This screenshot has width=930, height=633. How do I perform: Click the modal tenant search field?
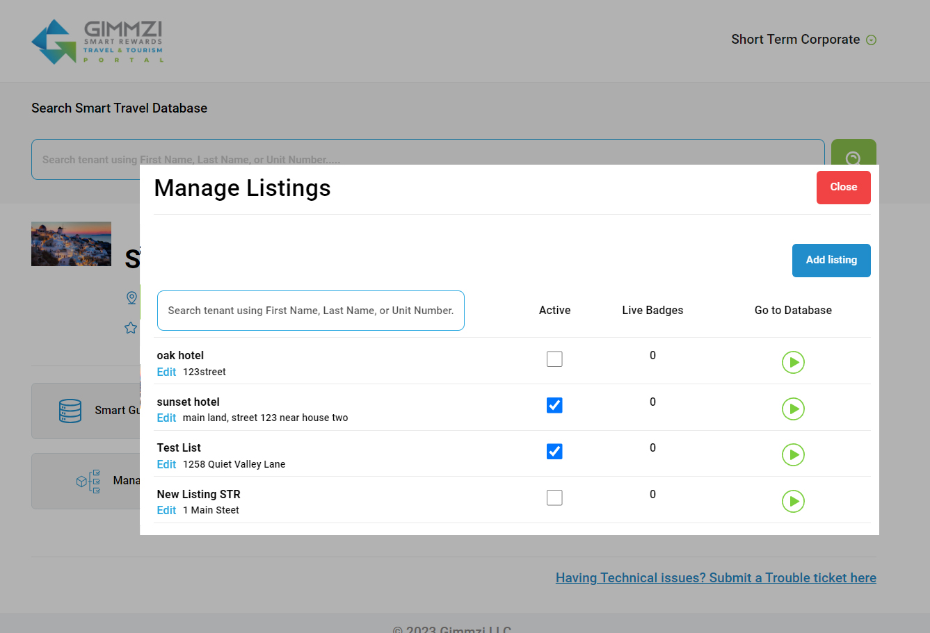click(310, 311)
